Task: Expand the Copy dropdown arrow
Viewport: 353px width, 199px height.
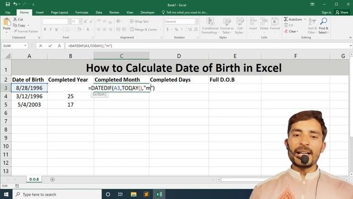Action: point(28,25)
